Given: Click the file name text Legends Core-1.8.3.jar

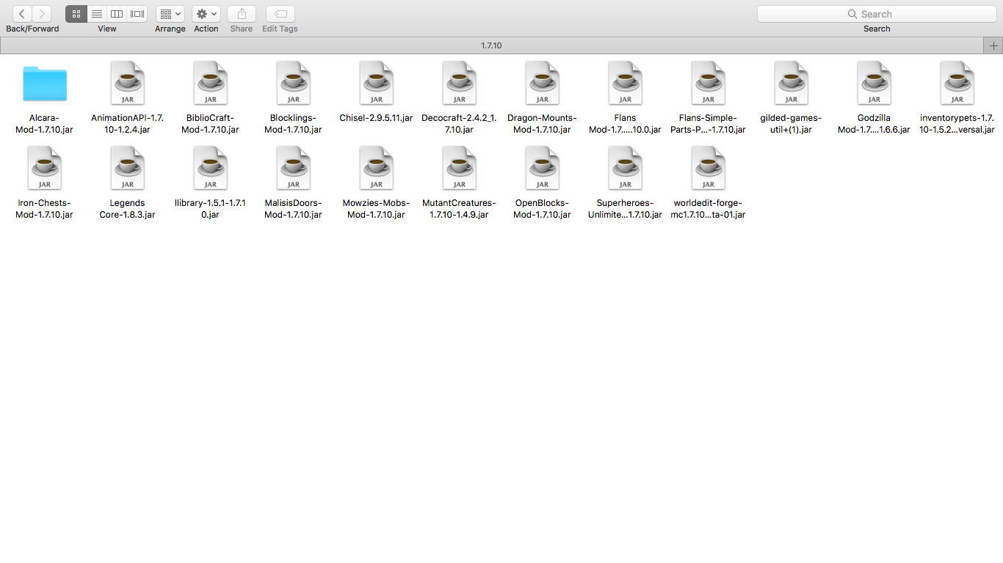Looking at the screenshot, I should 128,209.
